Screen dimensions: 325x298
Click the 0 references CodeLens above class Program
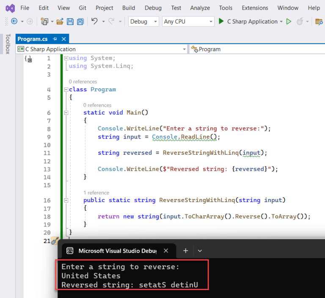point(83,82)
